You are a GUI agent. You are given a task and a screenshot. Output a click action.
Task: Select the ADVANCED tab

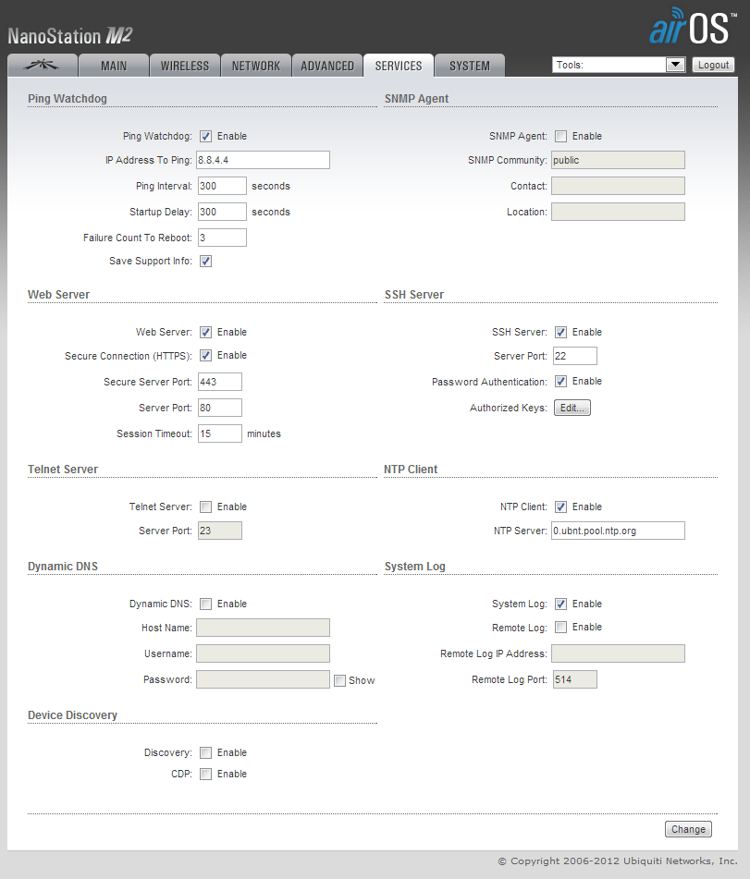[x=327, y=66]
